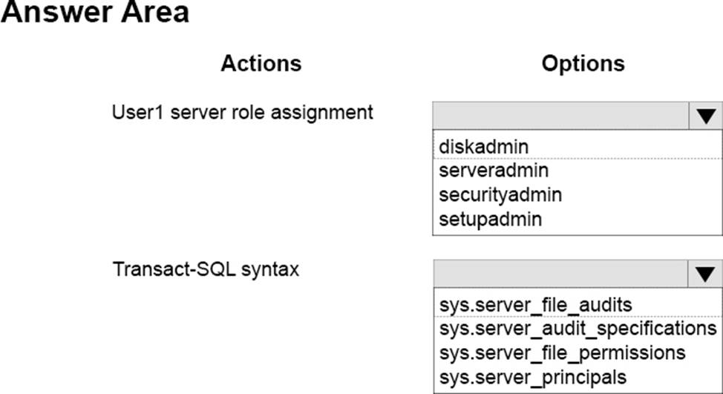Select the sys.server_principals option
Image resolution: width=723 pixels, height=394 pixels.
click(x=531, y=375)
